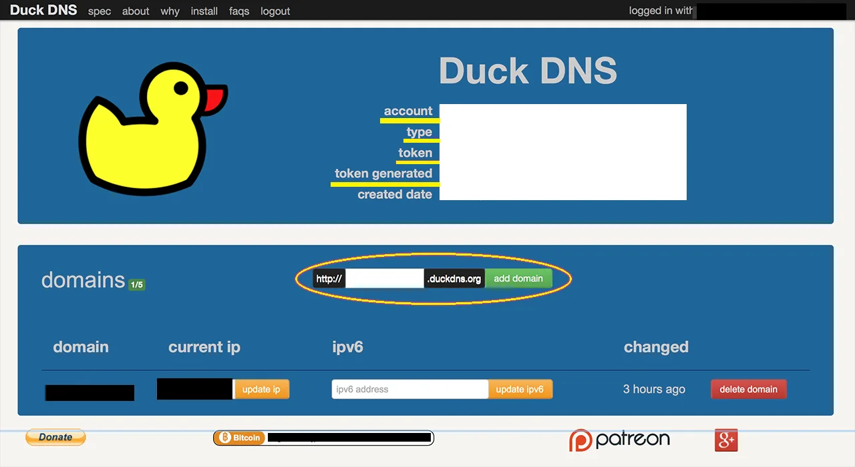Click the Duck DNS brand link in navbar
The width and height of the screenshot is (855, 467).
pos(43,10)
